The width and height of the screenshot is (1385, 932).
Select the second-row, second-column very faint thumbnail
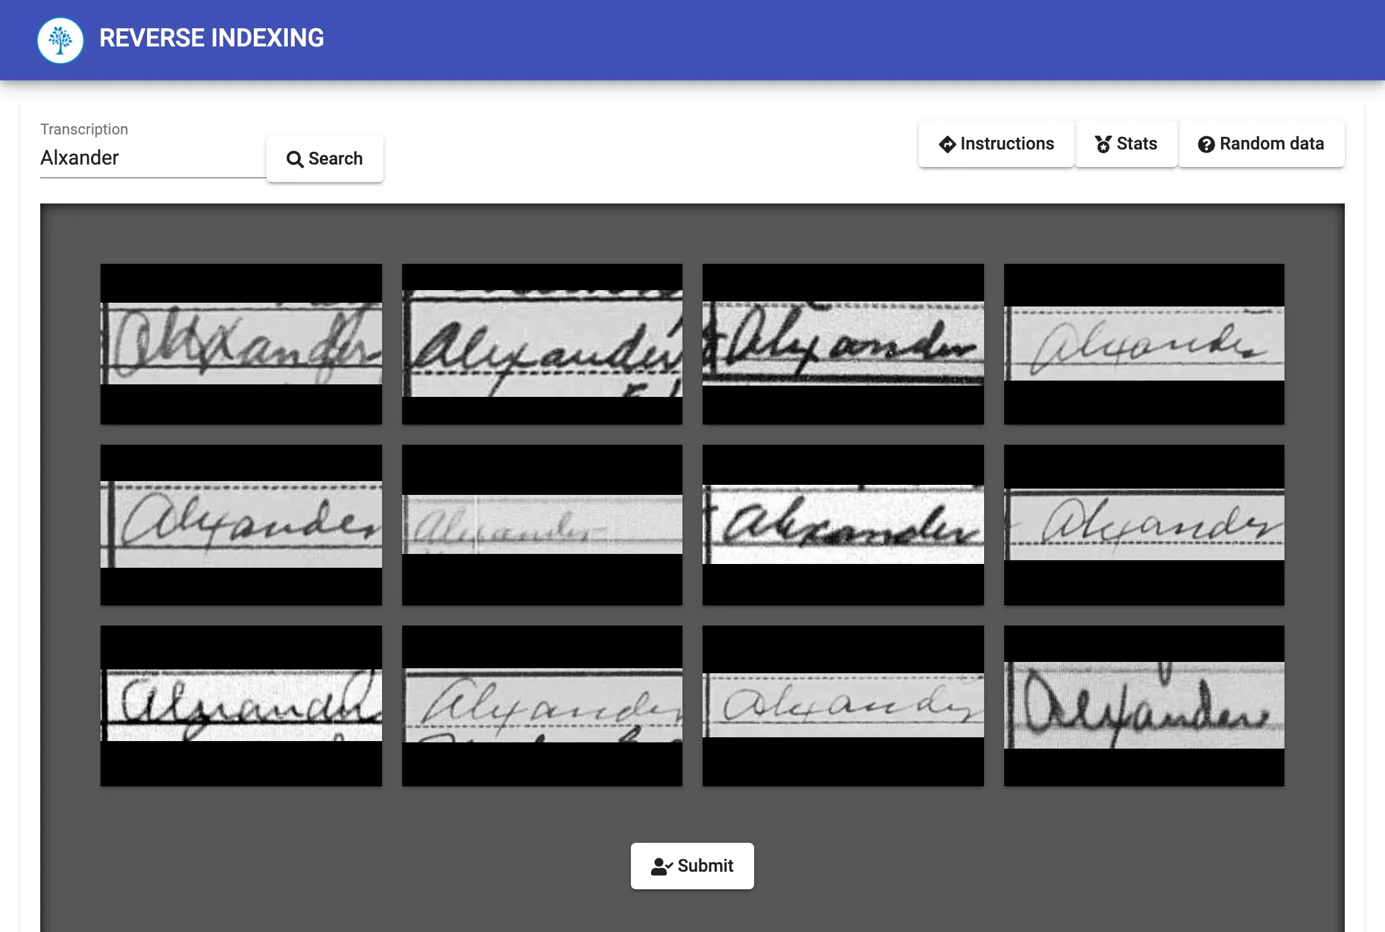click(542, 525)
